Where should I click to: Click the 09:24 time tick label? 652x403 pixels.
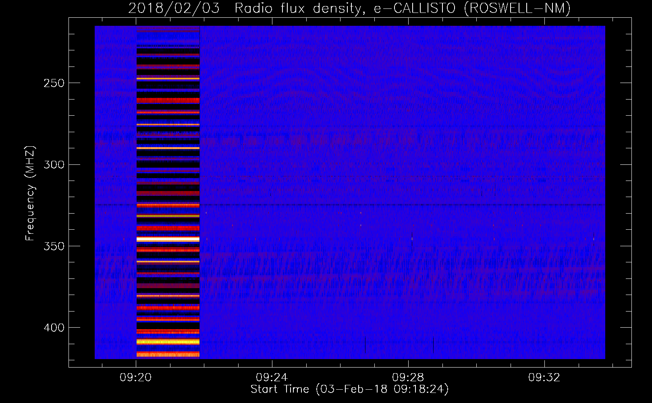pyautogui.click(x=272, y=377)
